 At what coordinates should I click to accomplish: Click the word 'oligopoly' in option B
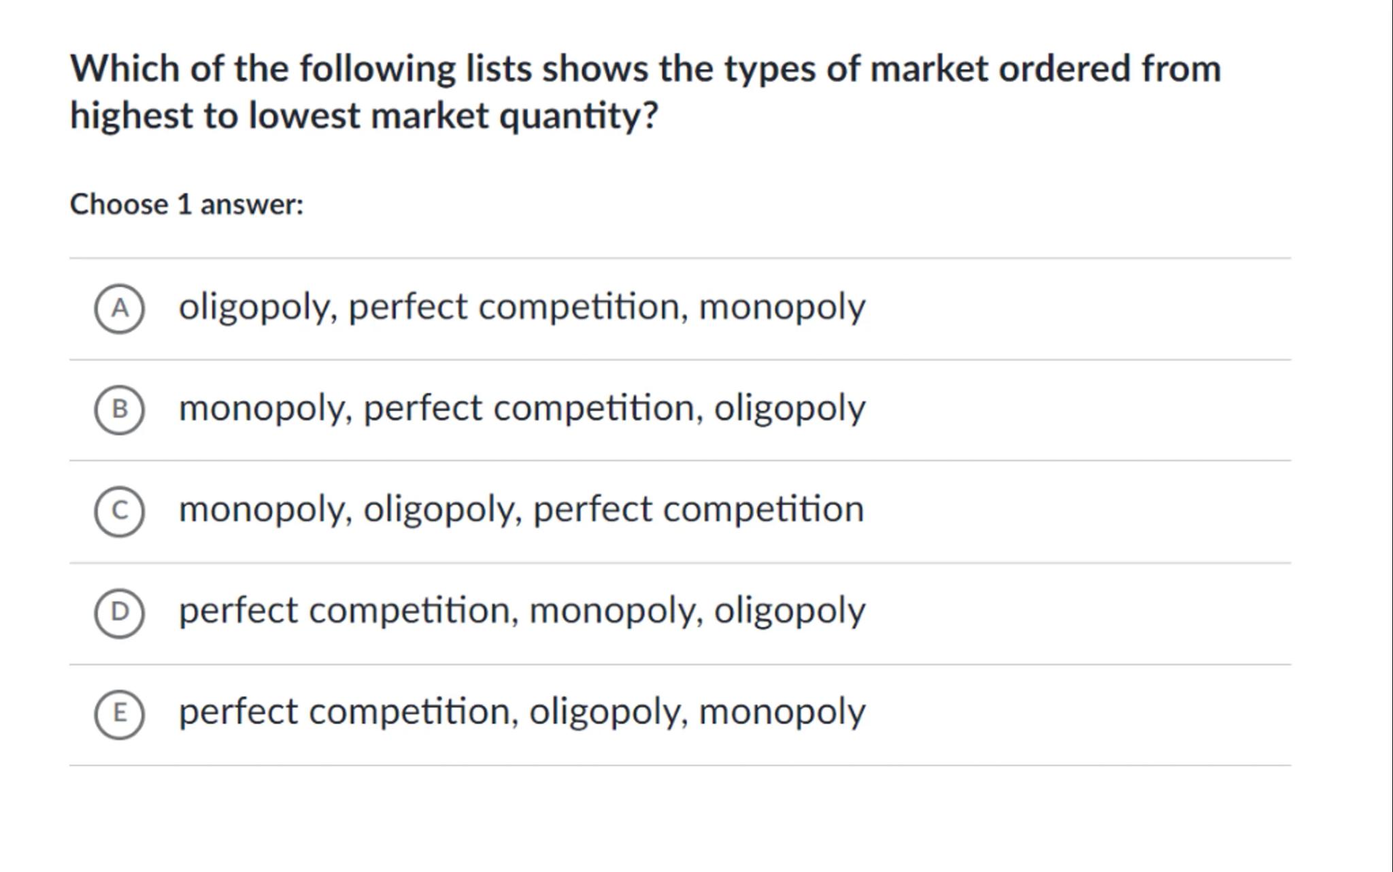click(789, 409)
